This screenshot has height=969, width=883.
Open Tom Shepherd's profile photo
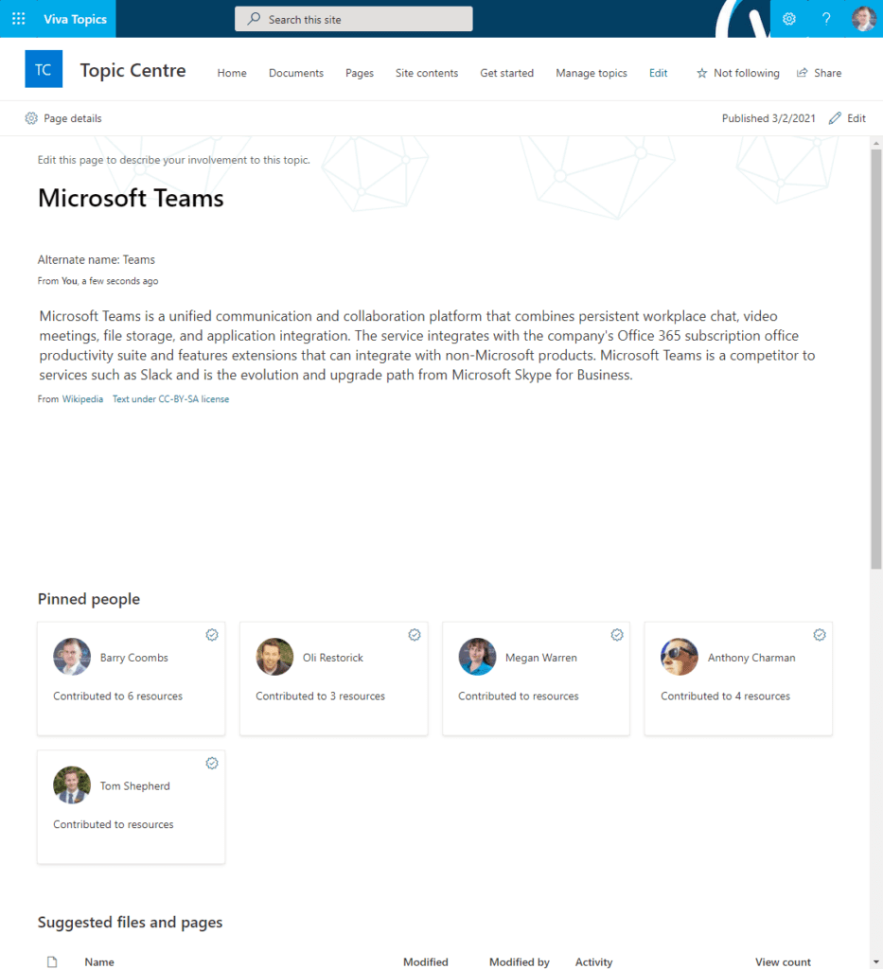[72, 784]
